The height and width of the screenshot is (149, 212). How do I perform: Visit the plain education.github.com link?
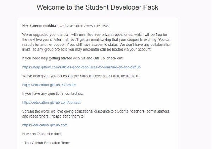(45, 125)
